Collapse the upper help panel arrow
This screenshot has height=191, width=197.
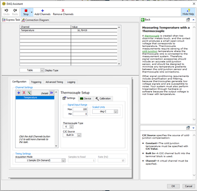[194, 20]
